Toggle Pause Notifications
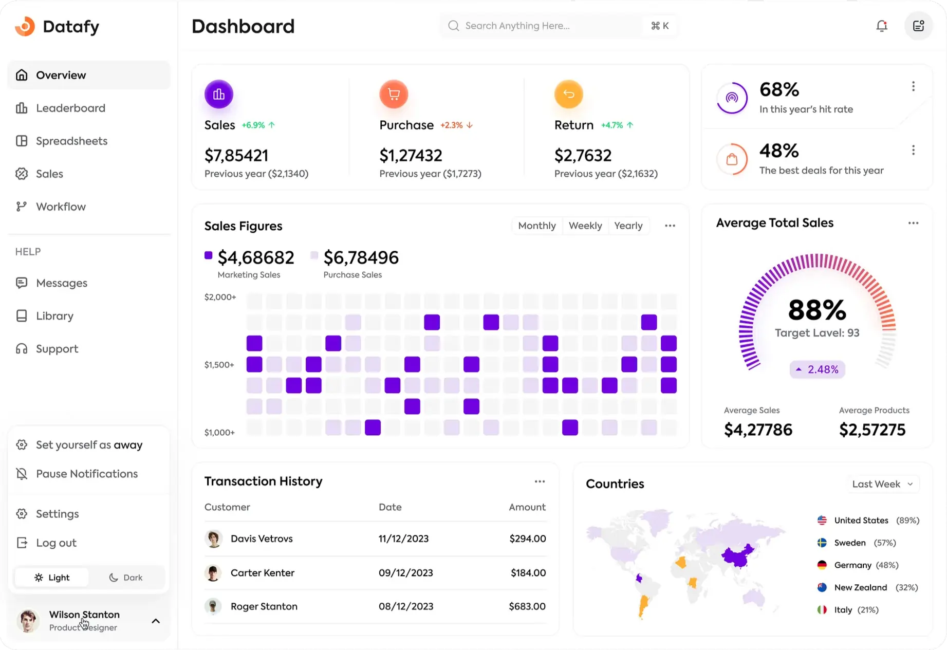Image resolution: width=947 pixels, height=650 pixels. [86, 474]
